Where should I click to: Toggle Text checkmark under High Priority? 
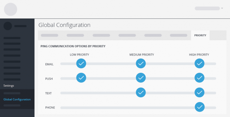[199, 93]
